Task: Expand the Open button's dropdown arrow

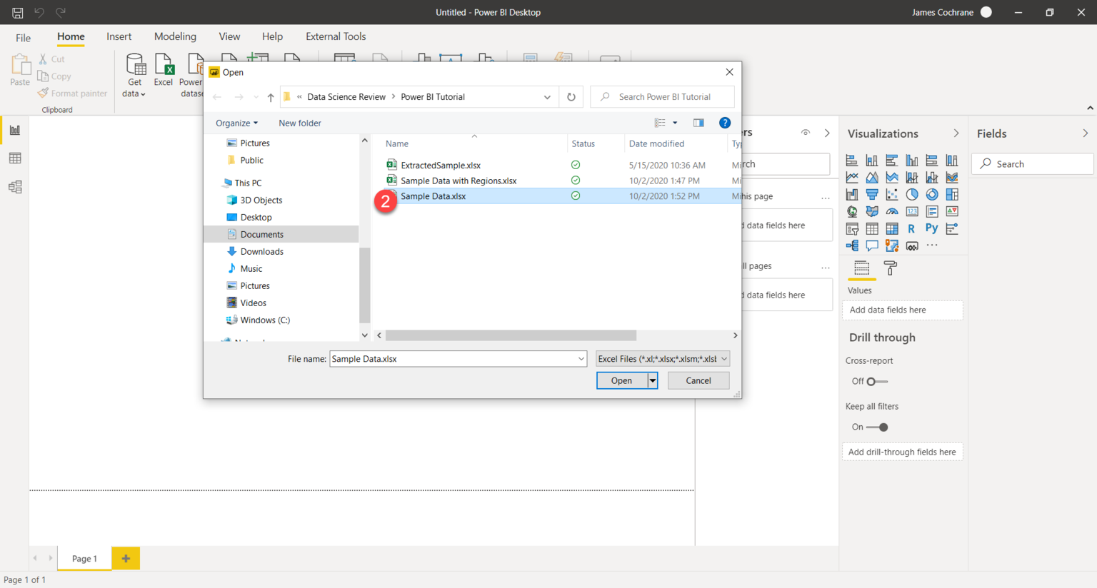Action: 652,380
